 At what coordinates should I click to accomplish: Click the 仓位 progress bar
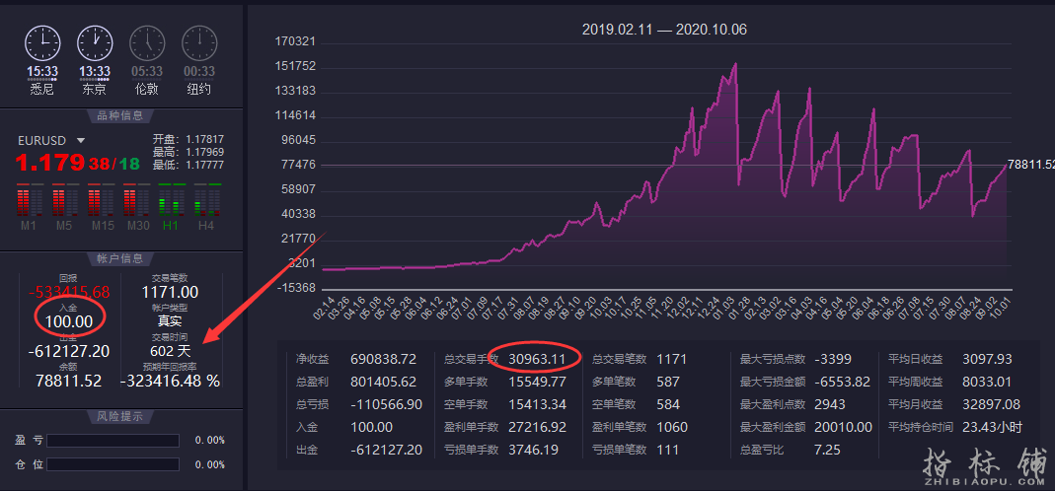[113, 464]
